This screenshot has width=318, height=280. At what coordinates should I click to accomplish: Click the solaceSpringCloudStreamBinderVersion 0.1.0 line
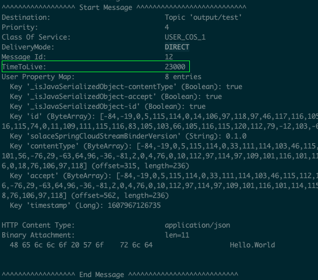point(128,136)
